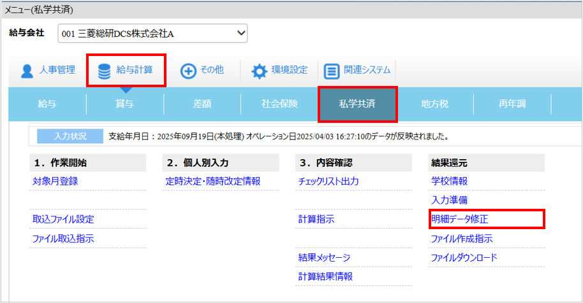Click the 入力状況 label button
This screenshot has width=583, height=303.
[70, 136]
